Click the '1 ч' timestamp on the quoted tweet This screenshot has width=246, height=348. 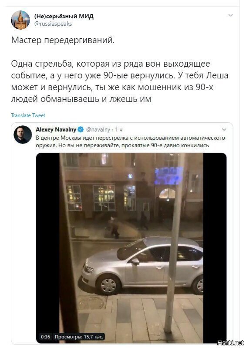coord(119,130)
